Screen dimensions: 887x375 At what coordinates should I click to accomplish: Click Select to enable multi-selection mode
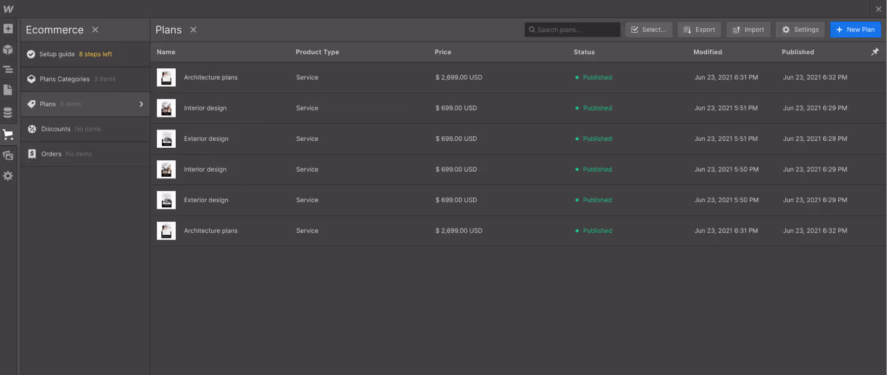[x=648, y=29]
